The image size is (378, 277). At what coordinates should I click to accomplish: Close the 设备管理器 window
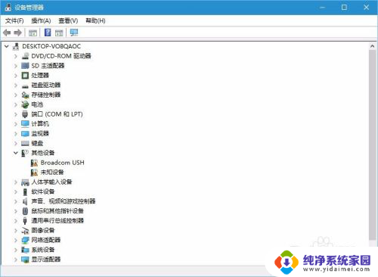[x=366, y=8]
